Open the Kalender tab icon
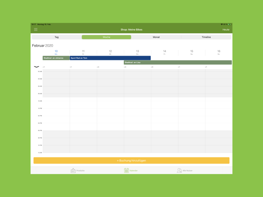 (x=126, y=170)
